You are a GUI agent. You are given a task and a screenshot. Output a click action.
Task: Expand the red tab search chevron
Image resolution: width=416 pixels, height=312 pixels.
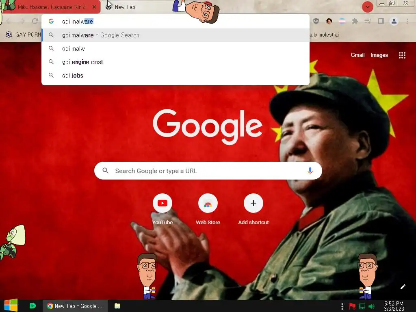pyautogui.click(x=367, y=7)
